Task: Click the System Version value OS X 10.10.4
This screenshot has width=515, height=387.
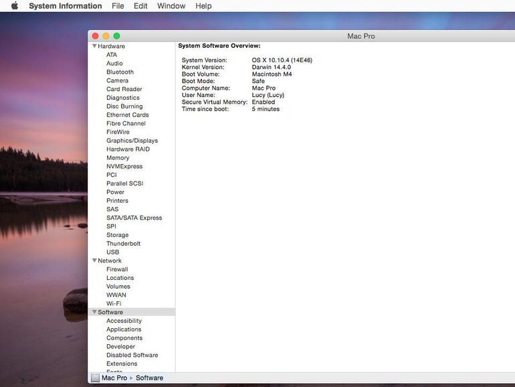Action: point(282,60)
